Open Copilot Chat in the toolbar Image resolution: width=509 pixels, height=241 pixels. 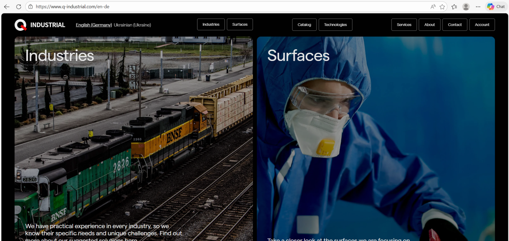point(496,7)
